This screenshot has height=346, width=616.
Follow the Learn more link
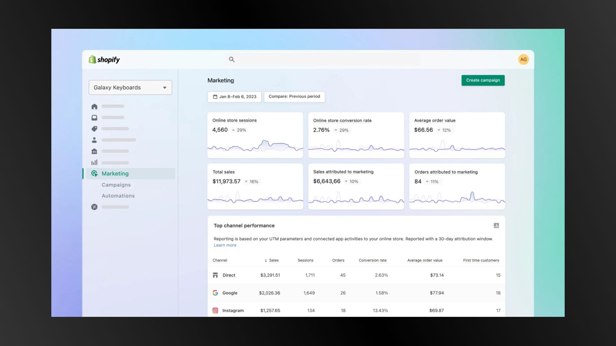point(225,245)
